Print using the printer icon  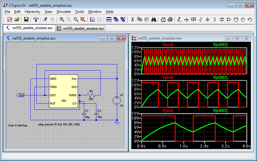170,20
